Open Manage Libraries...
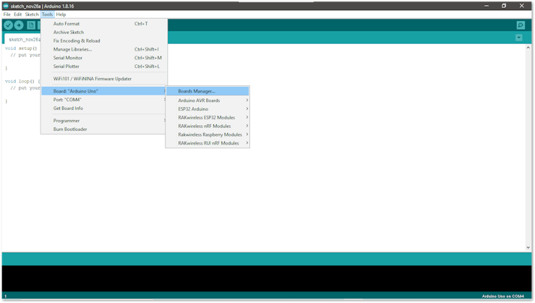Image resolution: width=535 pixels, height=303 pixels. (104, 49)
